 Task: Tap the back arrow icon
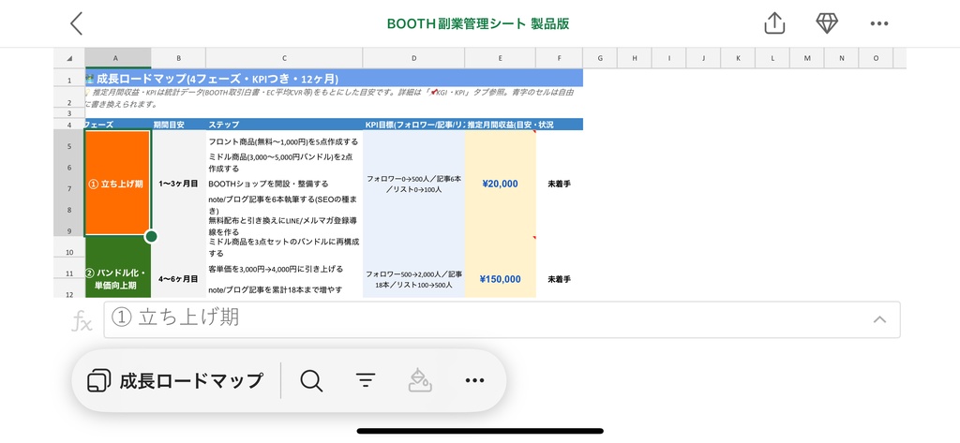77,23
